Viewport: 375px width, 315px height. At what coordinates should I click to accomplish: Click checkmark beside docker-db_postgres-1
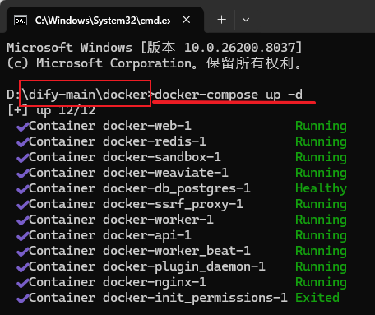coord(22,189)
